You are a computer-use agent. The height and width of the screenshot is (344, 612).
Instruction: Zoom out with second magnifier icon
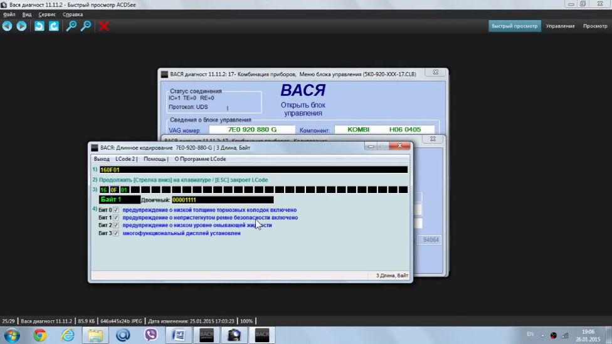(86, 26)
